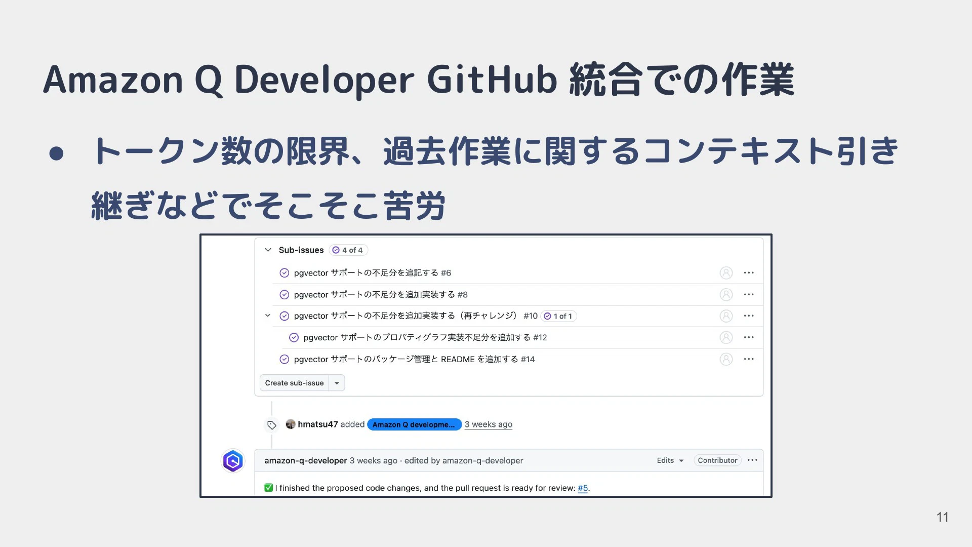The height and width of the screenshot is (547, 972).
Task: Click the assignee avatar icon for issue #12
Action: [x=726, y=337]
